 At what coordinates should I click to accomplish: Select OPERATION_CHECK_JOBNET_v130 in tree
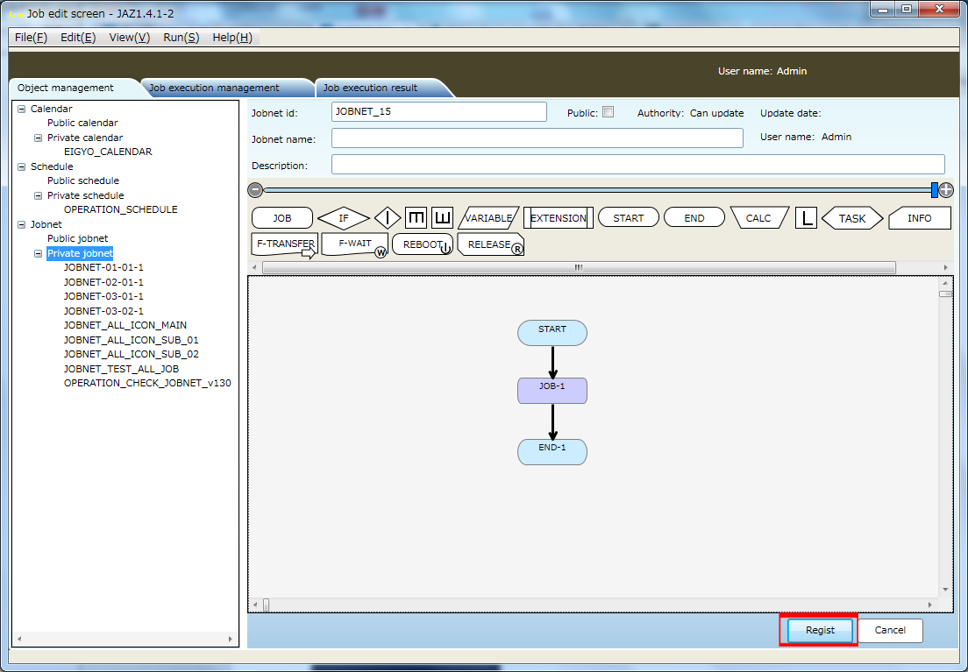click(x=147, y=383)
